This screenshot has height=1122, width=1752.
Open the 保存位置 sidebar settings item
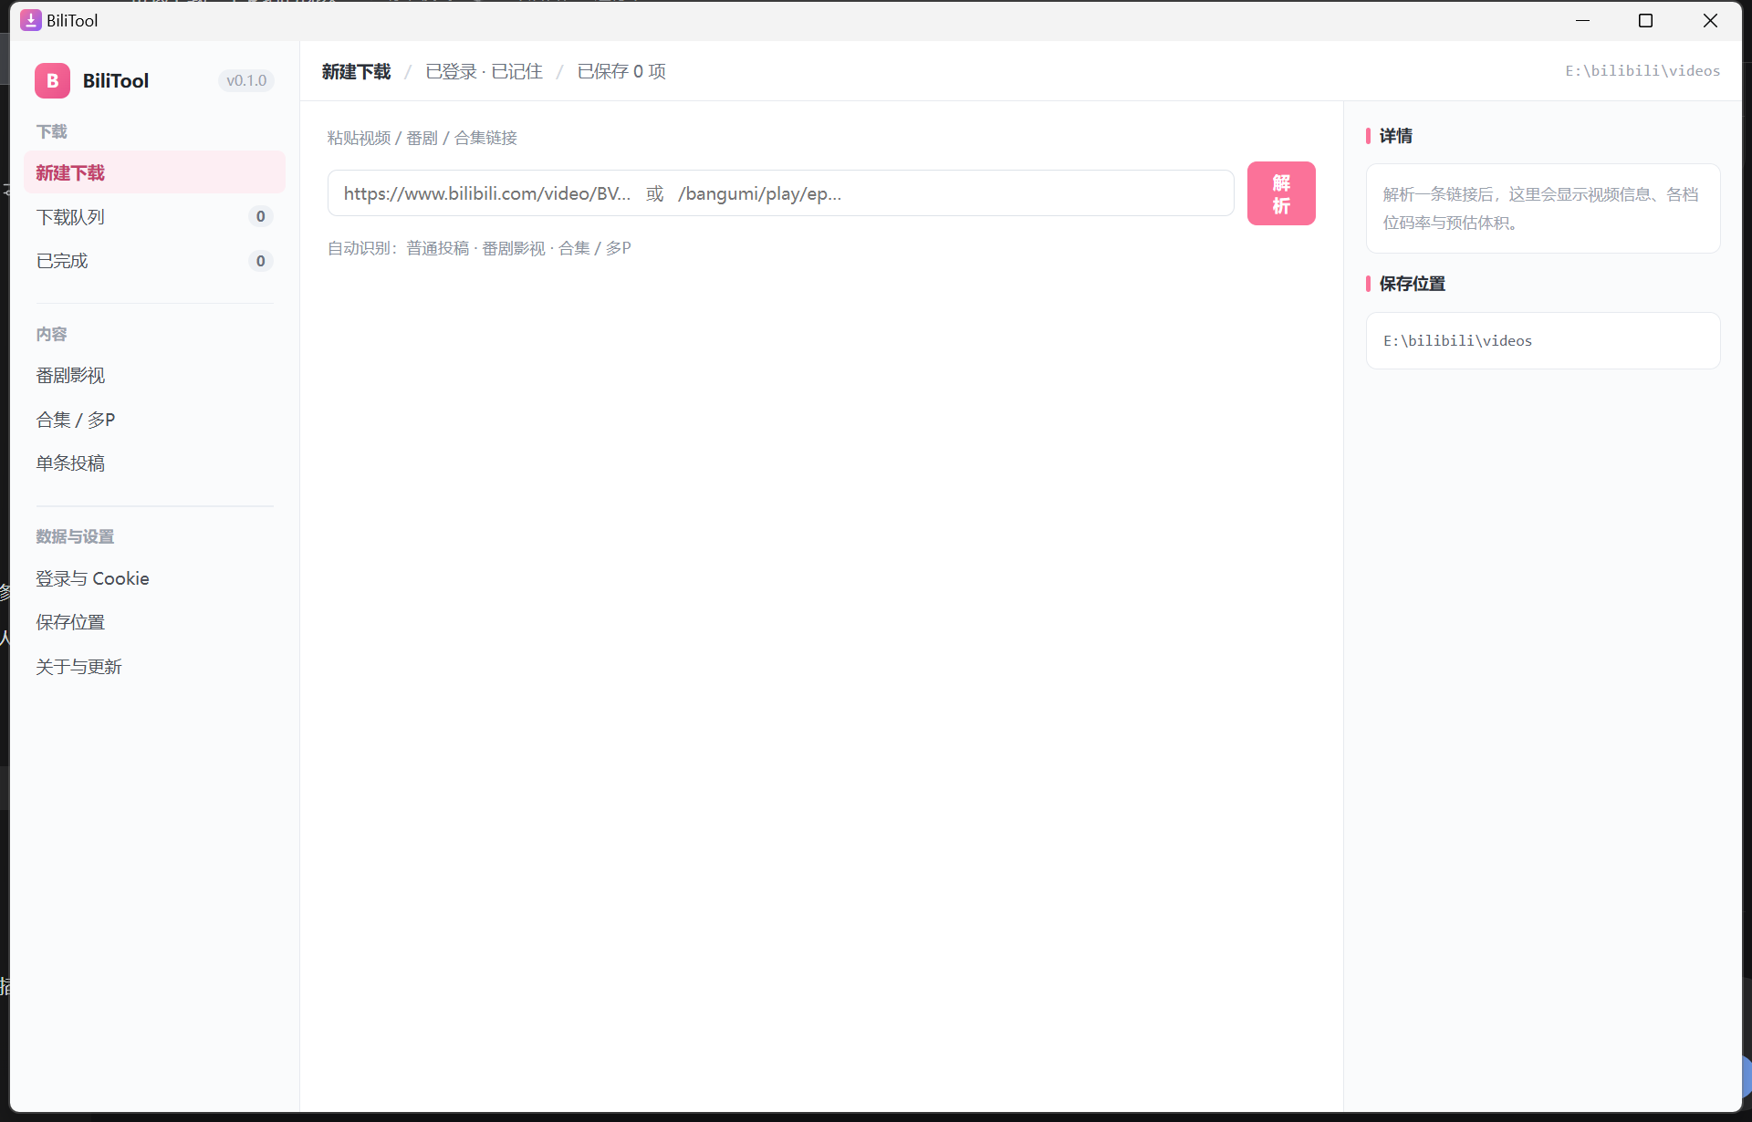pos(154,622)
